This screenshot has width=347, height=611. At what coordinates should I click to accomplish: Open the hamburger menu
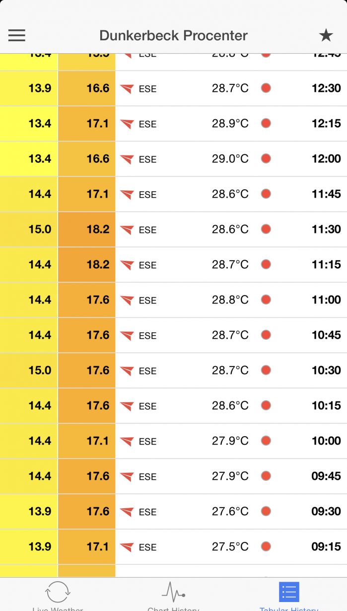[17, 35]
